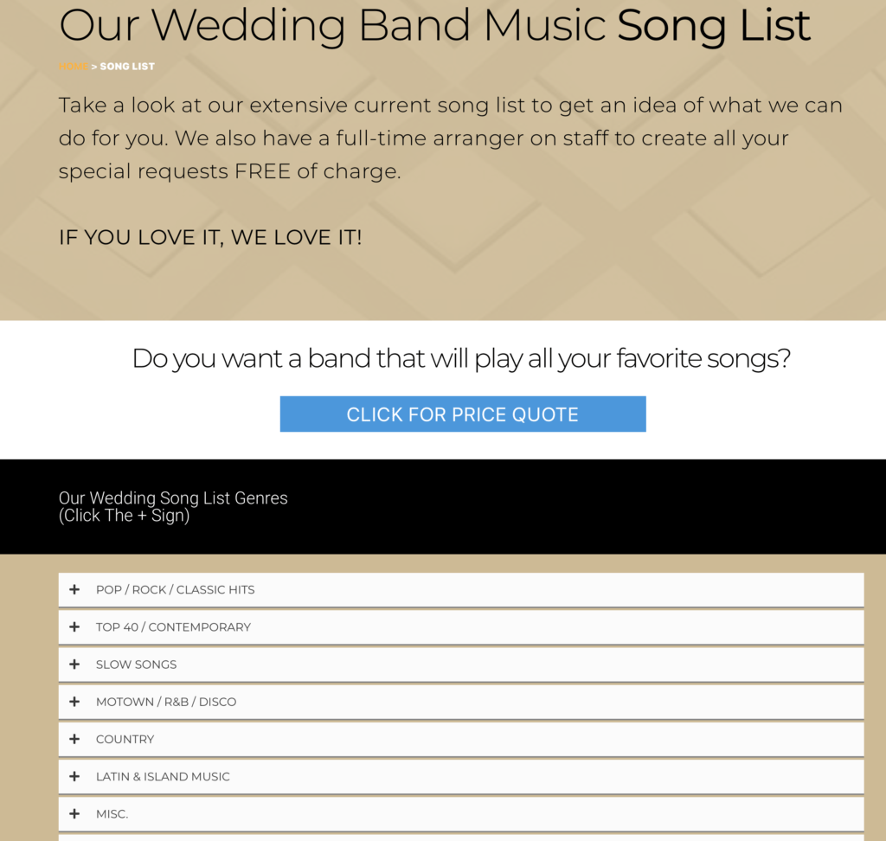Click the plus icon beside Motown / R&B / Disco
The image size is (886, 841).
click(74, 702)
